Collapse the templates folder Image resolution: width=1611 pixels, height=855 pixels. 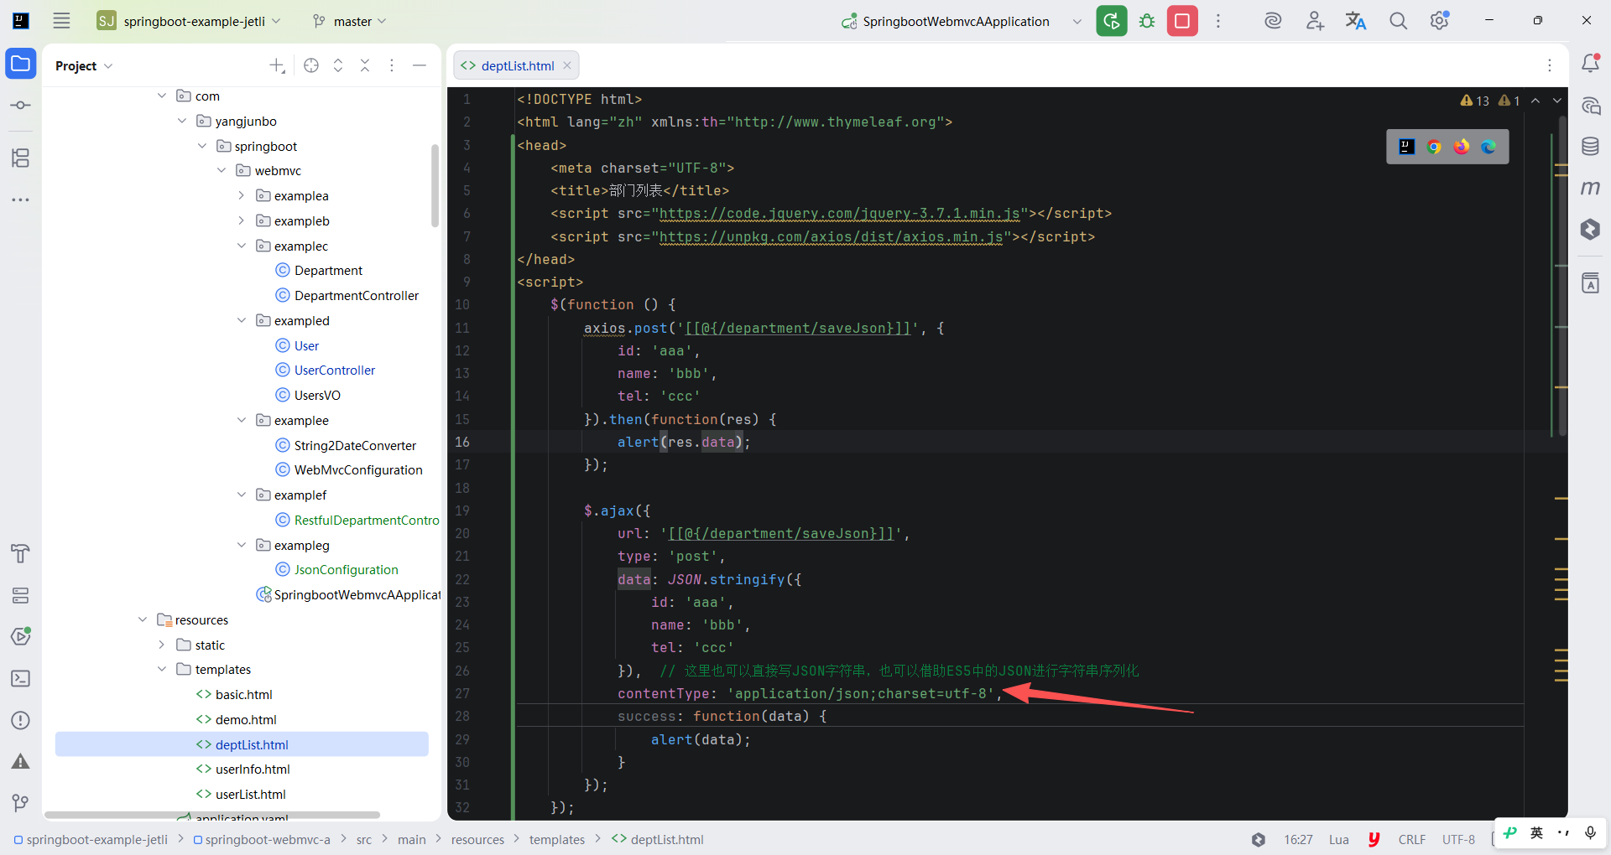(x=162, y=669)
